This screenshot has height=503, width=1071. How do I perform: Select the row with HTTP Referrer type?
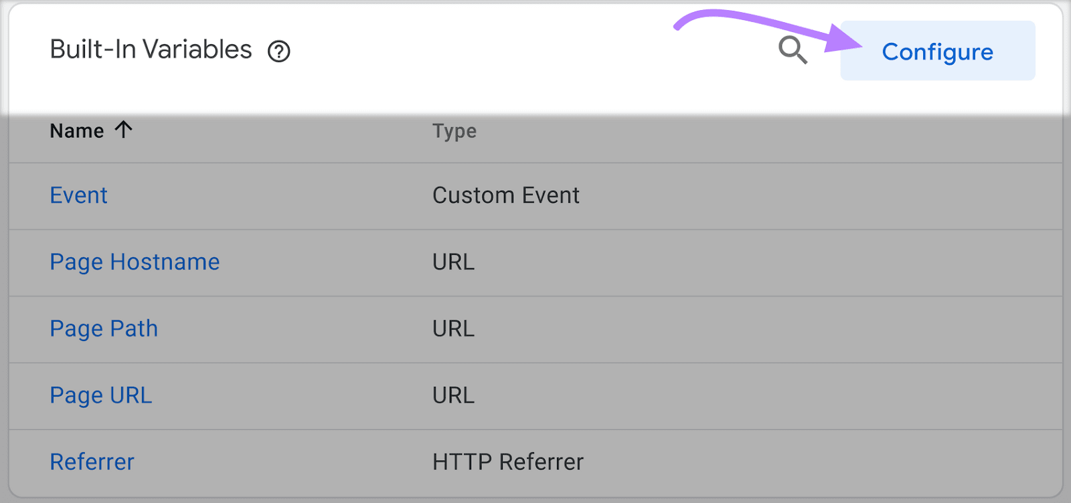pyautogui.click(x=508, y=462)
